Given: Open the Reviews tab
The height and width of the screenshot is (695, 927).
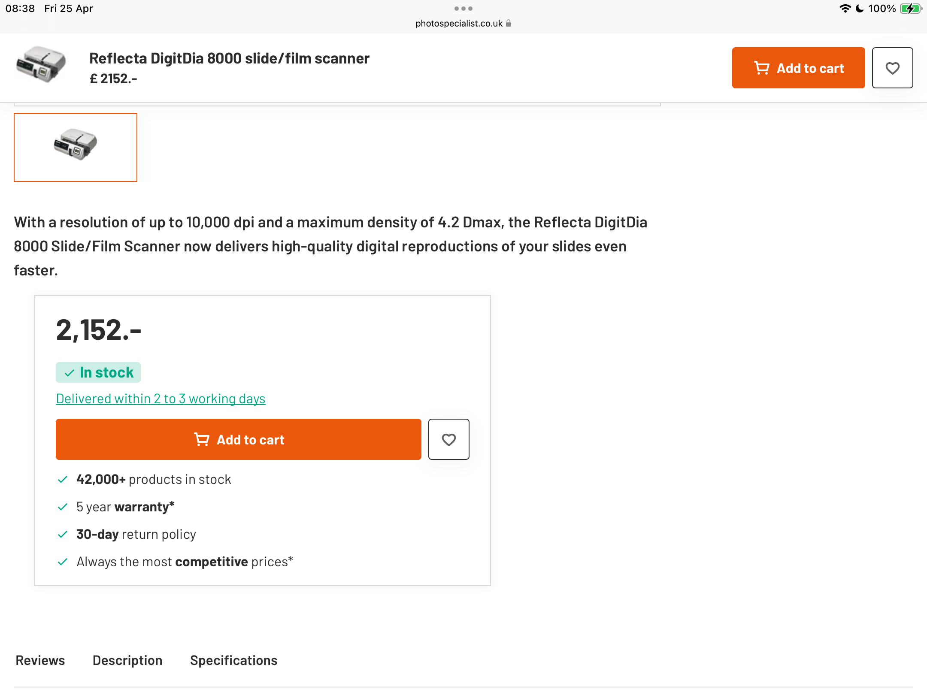Looking at the screenshot, I should point(40,660).
